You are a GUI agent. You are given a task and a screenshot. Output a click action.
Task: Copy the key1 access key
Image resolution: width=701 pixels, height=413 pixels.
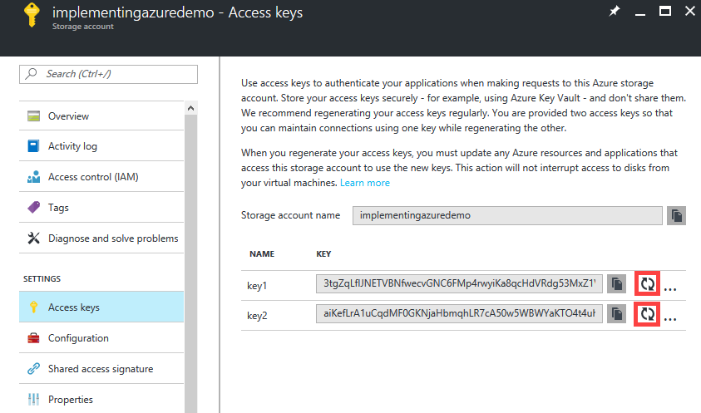[616, 284]
